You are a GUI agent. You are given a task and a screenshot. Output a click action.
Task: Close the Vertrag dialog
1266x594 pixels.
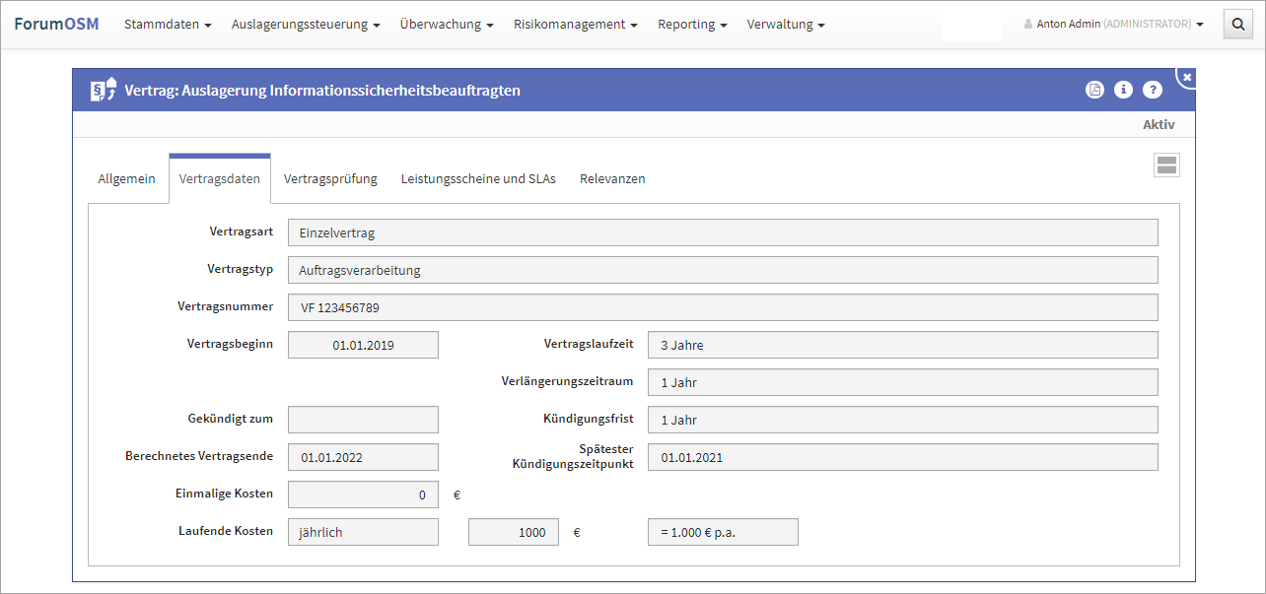pyautogui.click(x=1186, y=77)
